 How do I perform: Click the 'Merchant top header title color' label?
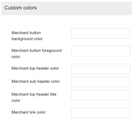[x=34, y=97]
